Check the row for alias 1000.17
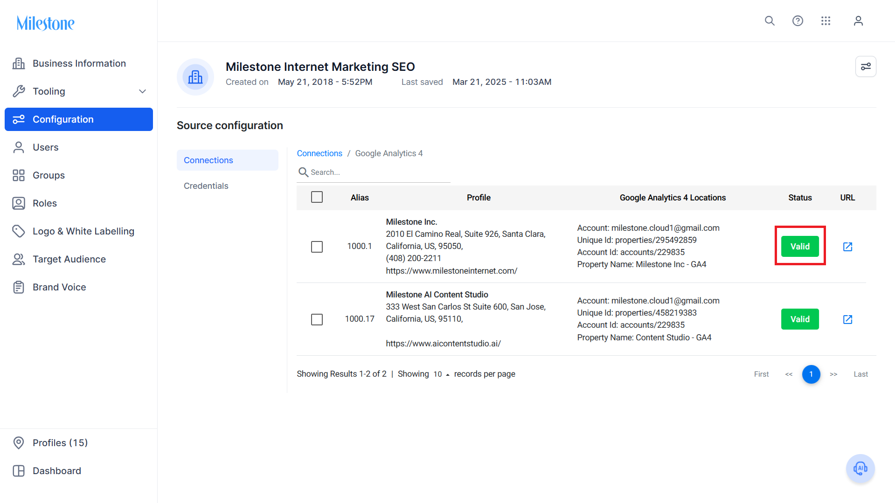The image size is (895, 503). coord(317,319)
